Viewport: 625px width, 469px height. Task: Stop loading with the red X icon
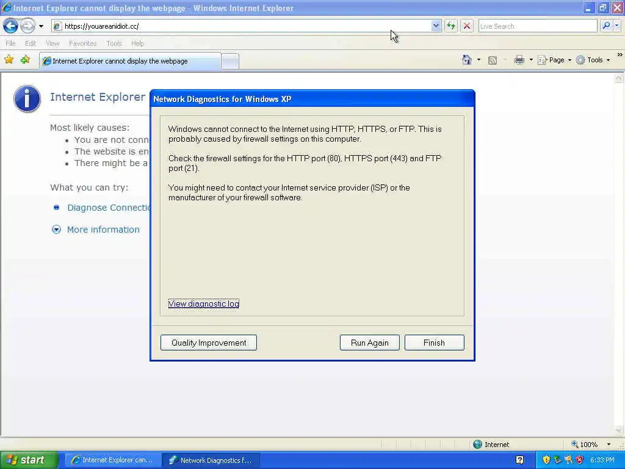pos(467,26)
